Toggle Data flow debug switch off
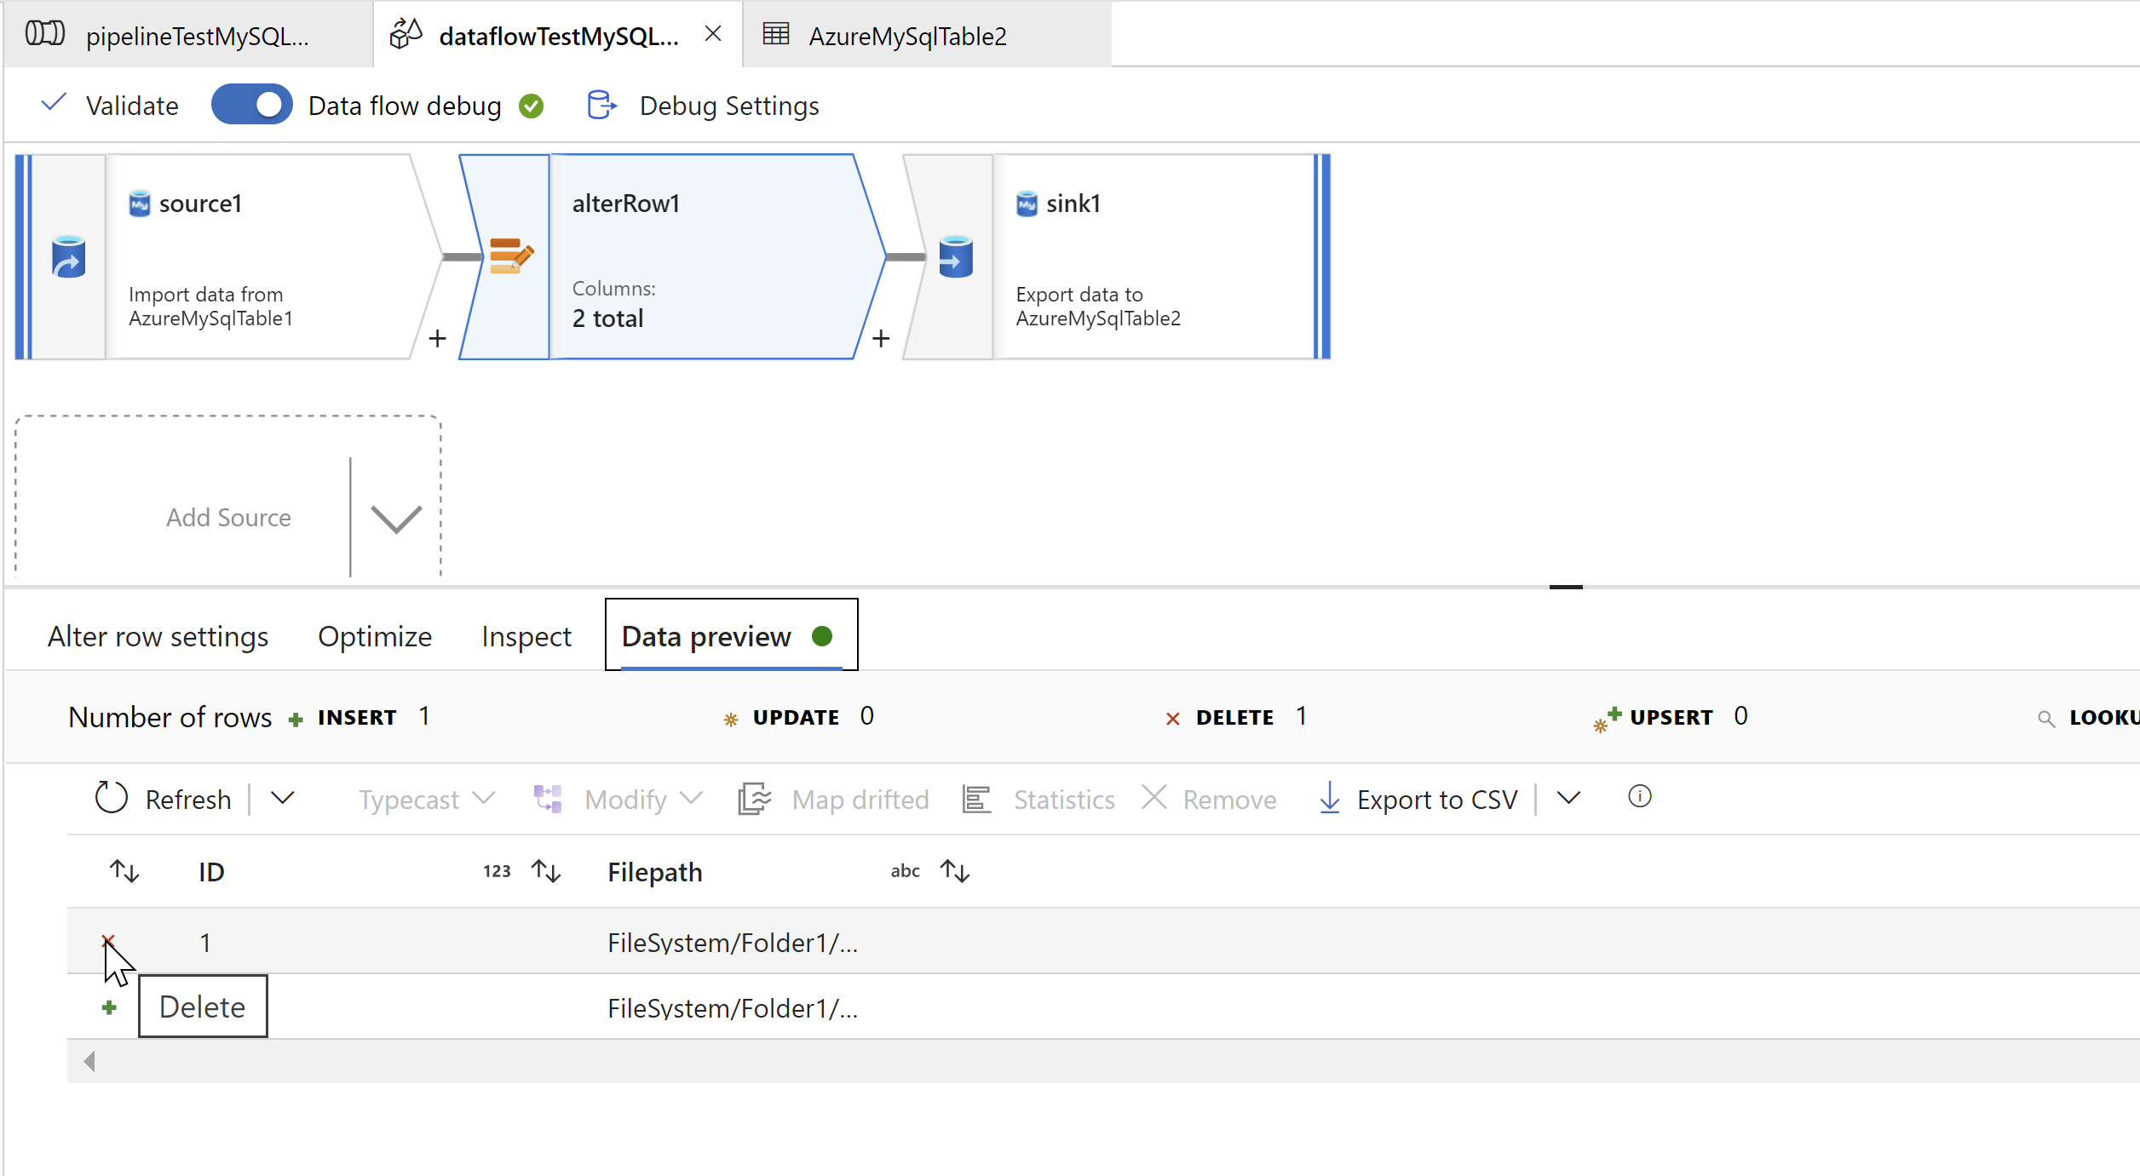The width and height of the screenshot is (2140, 1176). (x=251, y=105)
